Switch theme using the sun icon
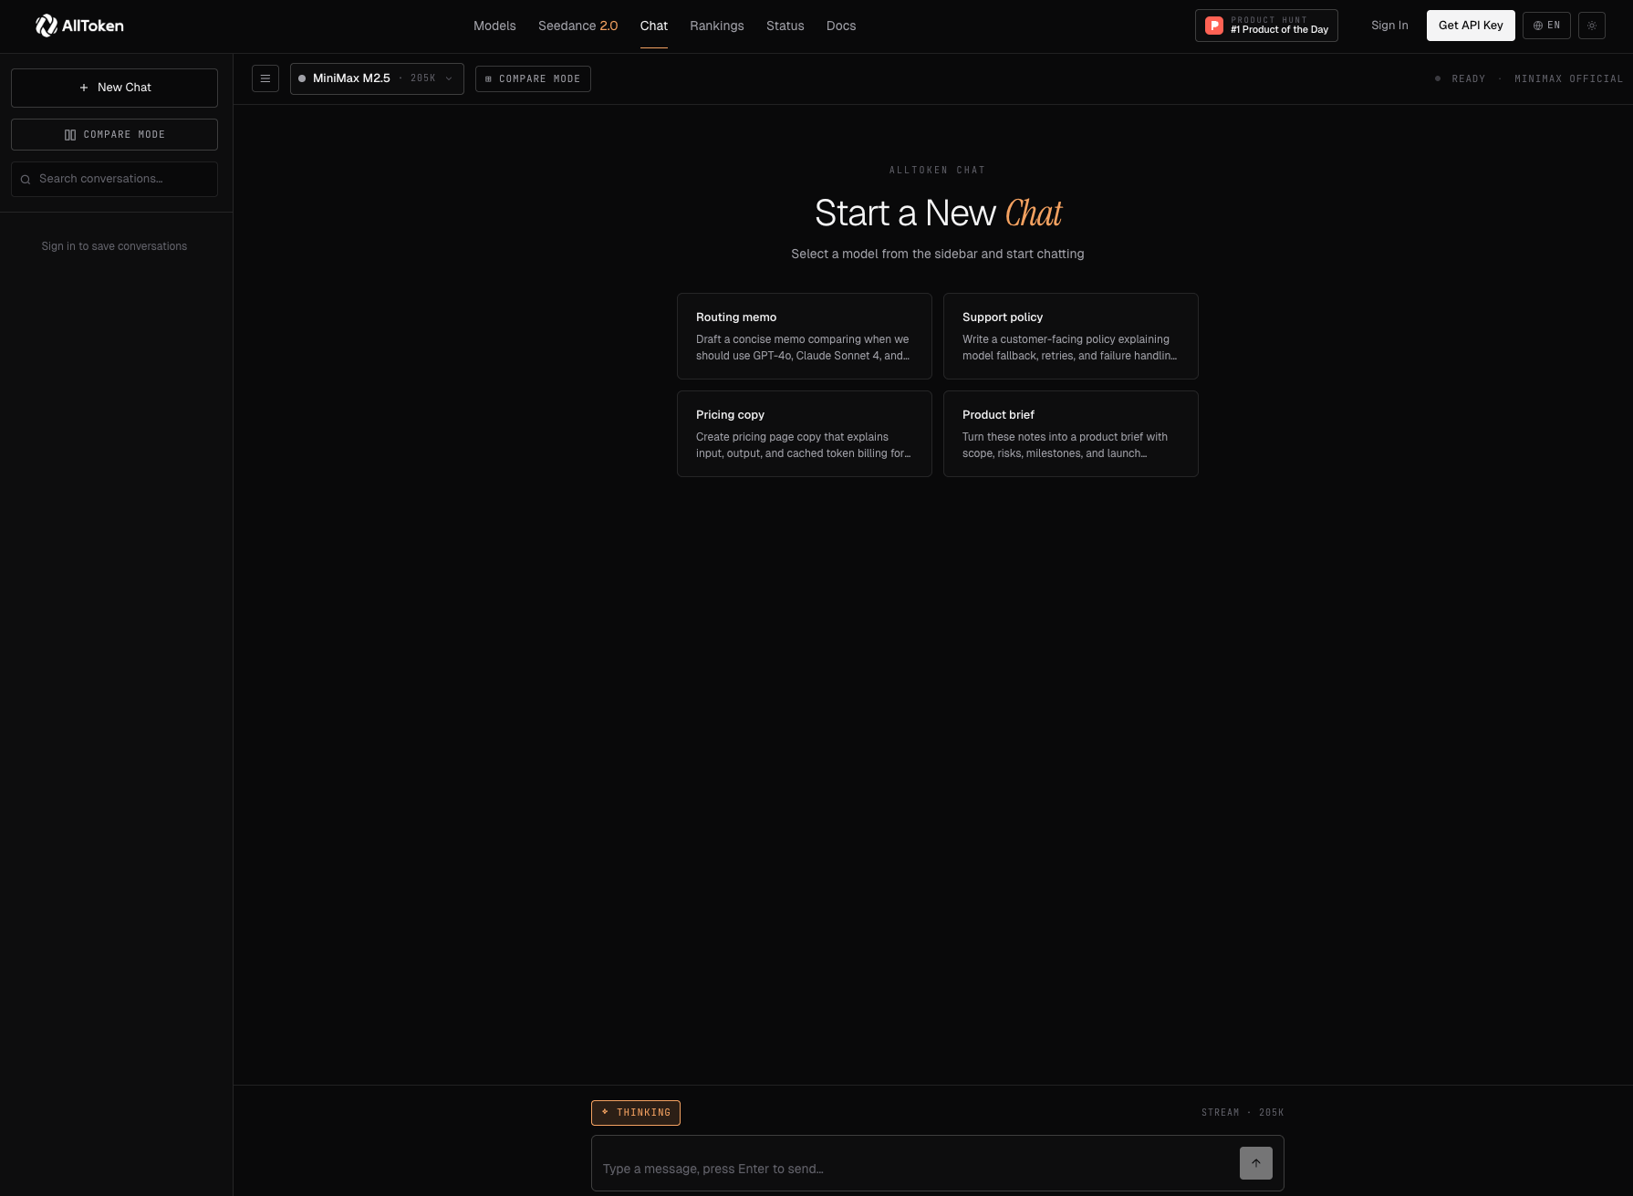The width and height of the screenshot is (1633, 1196). click(x=1592, y=26)
